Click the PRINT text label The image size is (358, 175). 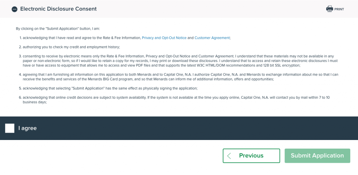coord(339,9)
